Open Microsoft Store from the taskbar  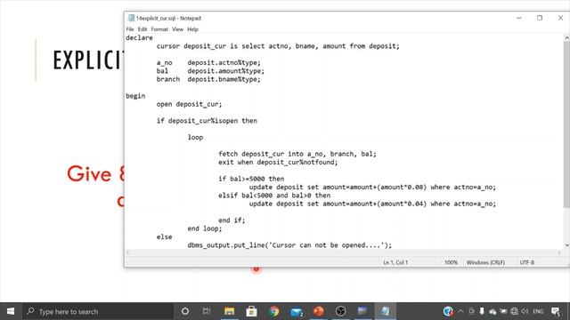(x=251, y=311)
